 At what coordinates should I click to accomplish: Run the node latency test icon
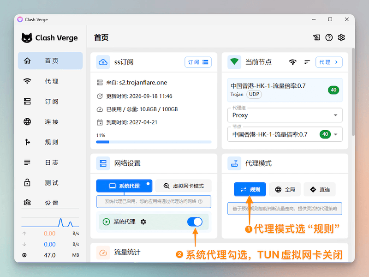click(x=293, y=62)
